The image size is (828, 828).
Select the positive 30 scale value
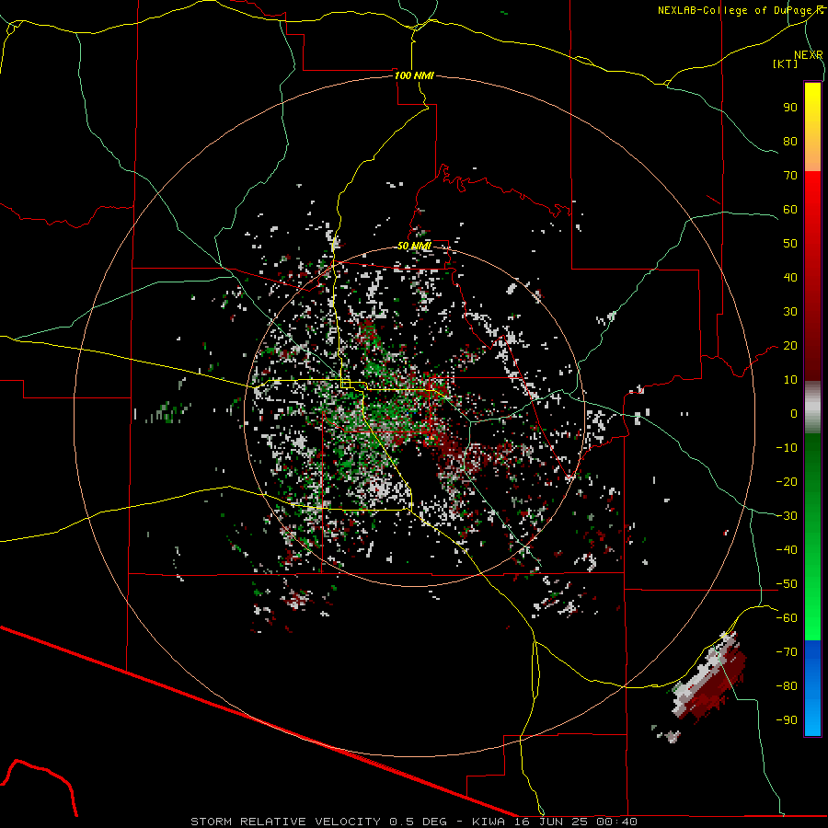pyautogui.click(x=790, y=312)
